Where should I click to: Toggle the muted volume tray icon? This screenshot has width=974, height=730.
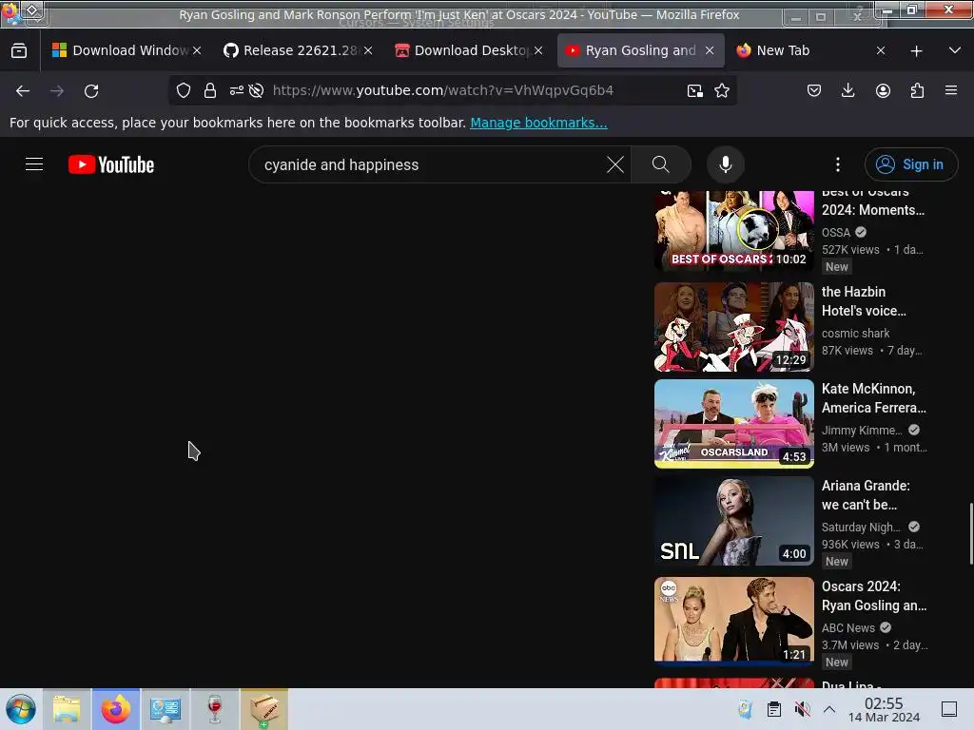[802, 709]
